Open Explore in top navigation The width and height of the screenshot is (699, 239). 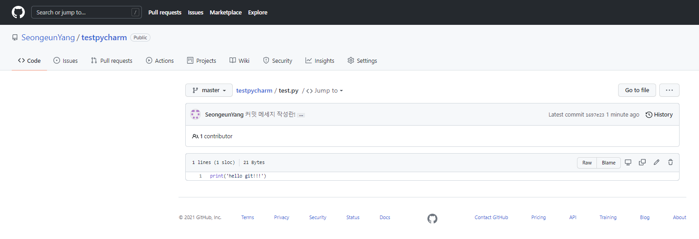point(258,13)
